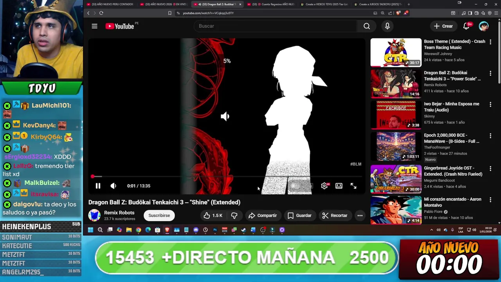Click channel subscriber count 23.7 k suscriptores
This screenshot has height=282, width=501.
pyautogui.click(x=119, y=219)
